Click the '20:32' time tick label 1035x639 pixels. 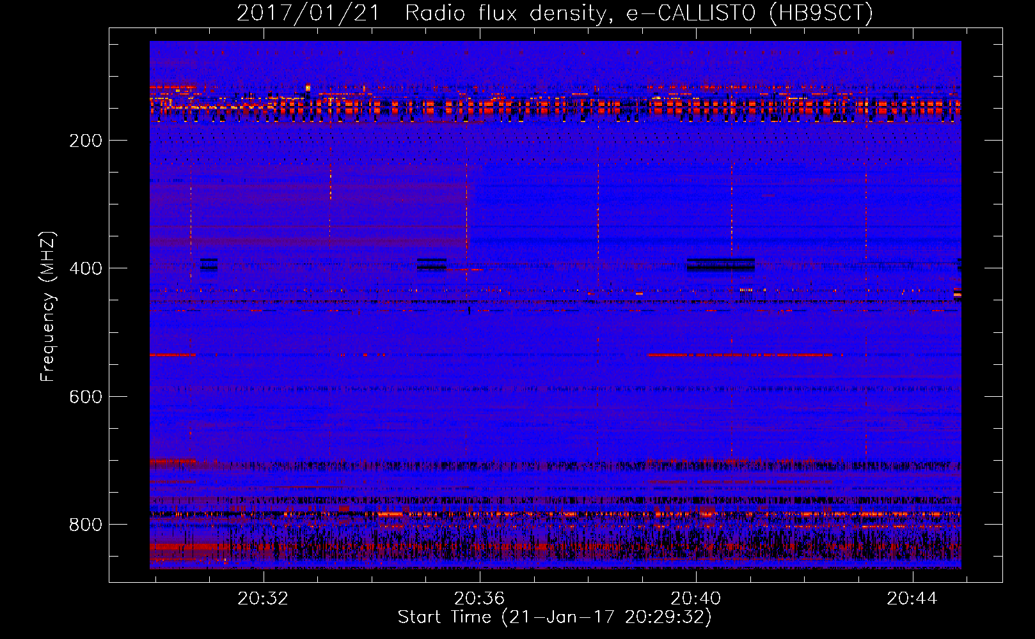(x=263, y=598)
